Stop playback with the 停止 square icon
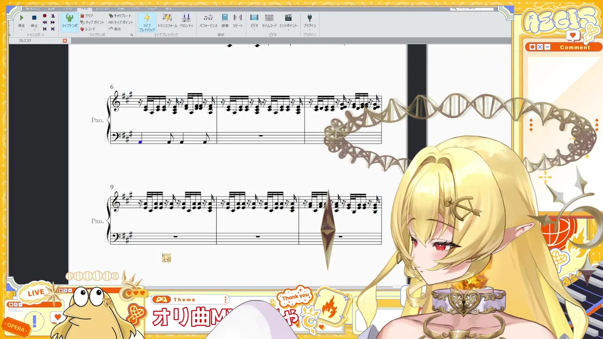 [x=34, y=18]
